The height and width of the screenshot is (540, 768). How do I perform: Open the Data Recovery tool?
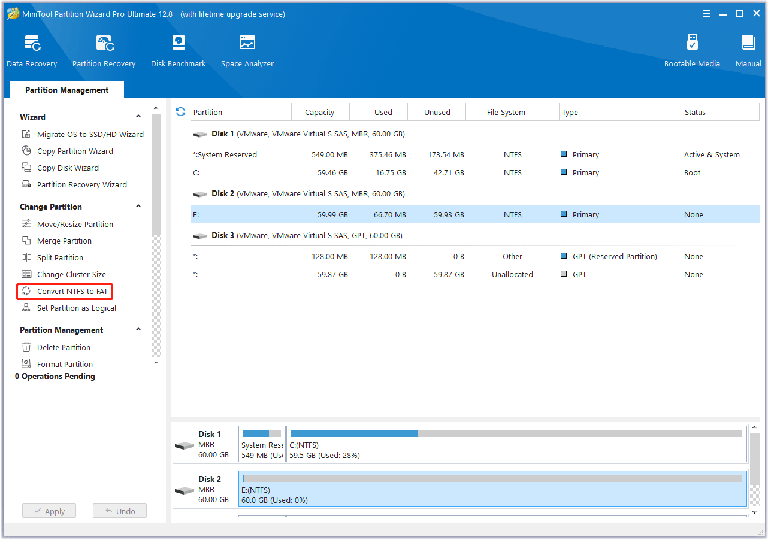pos(32,51)
